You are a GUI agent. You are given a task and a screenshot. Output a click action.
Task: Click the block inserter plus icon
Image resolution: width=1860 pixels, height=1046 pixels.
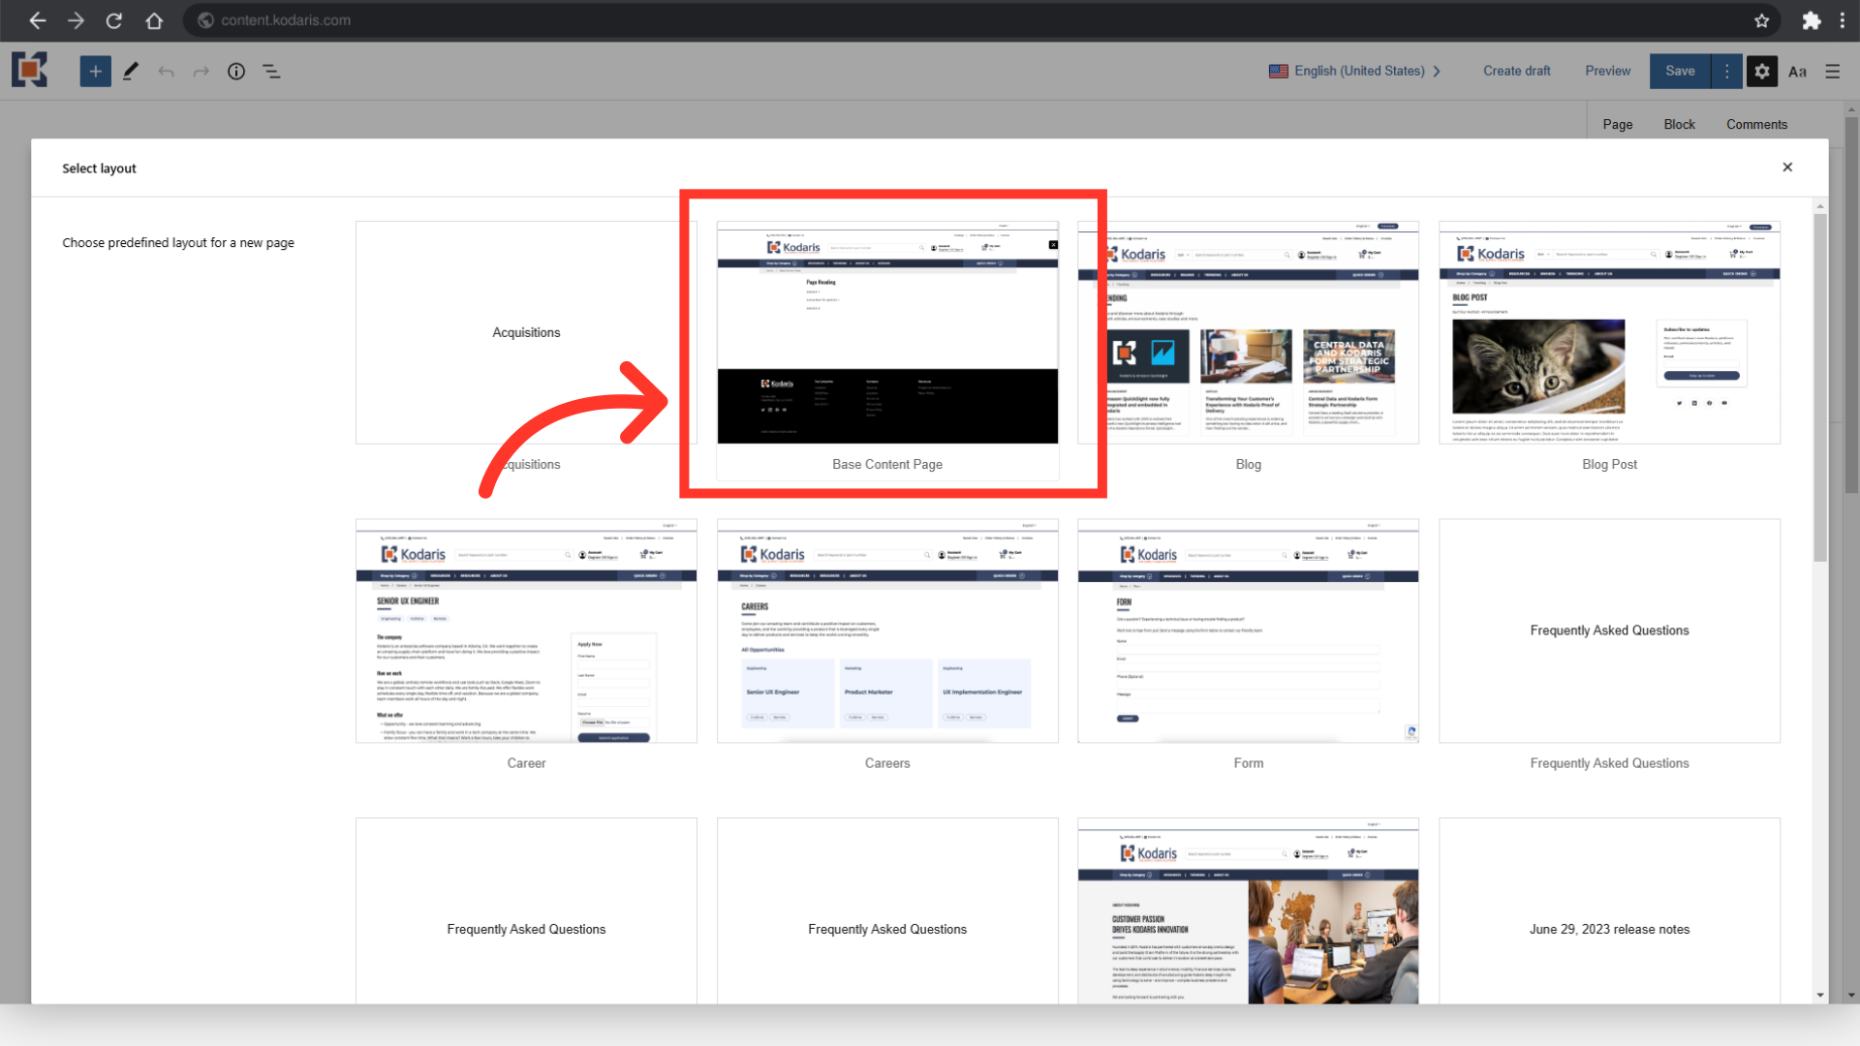(x=95, y=71)
